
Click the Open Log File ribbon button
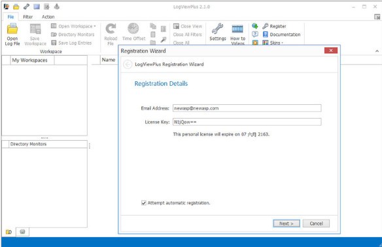12,35
